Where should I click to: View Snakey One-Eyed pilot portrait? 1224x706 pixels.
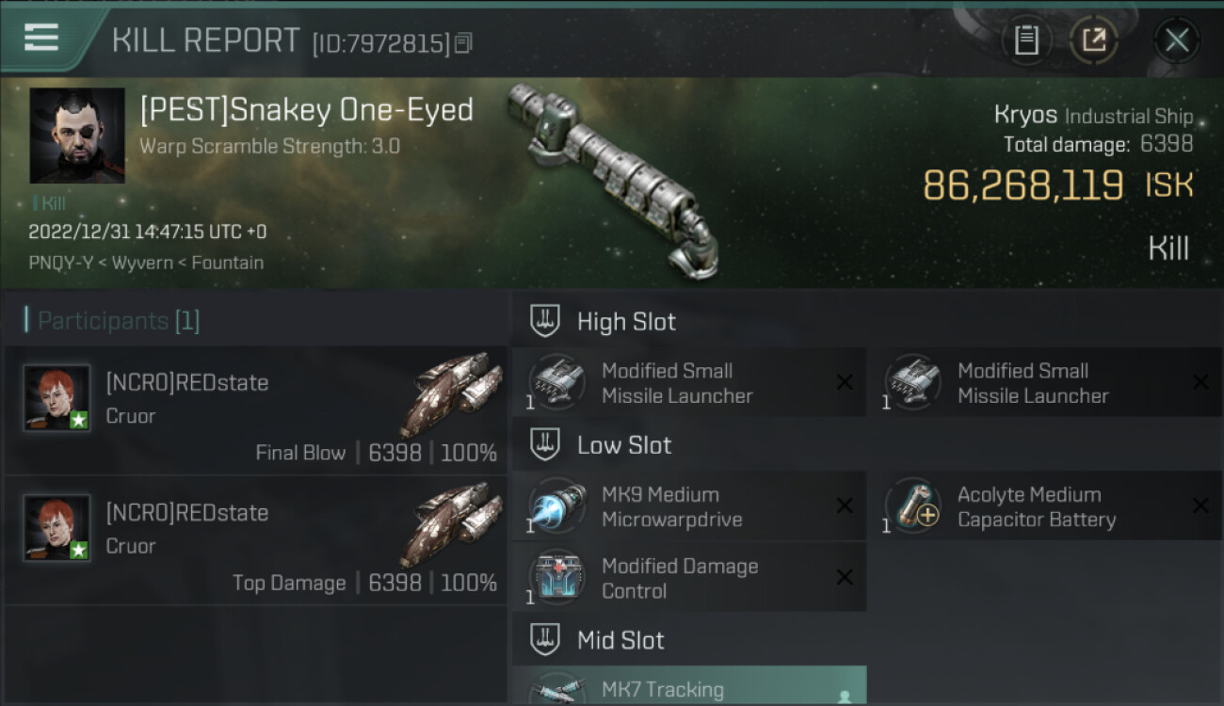point(77,136)
